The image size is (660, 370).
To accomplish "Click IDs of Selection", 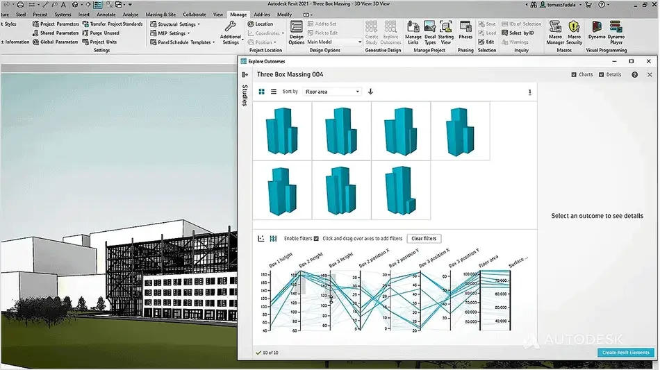I will pyautogui.click(x=522, y=24).
